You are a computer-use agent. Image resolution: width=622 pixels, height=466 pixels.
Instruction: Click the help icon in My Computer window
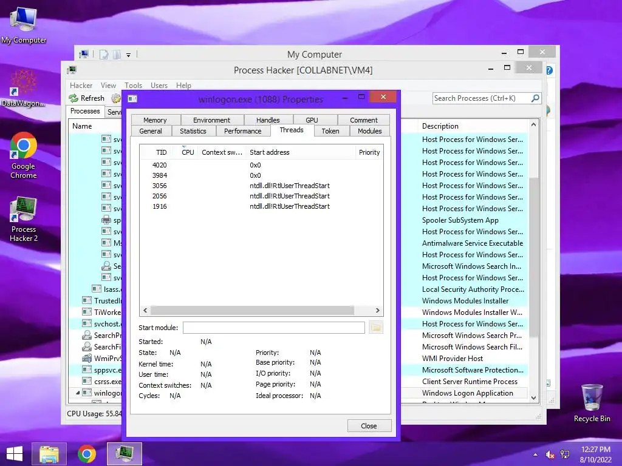(x=549, y=70)
